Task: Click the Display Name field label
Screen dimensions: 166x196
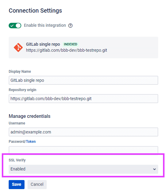Action: 20,72
